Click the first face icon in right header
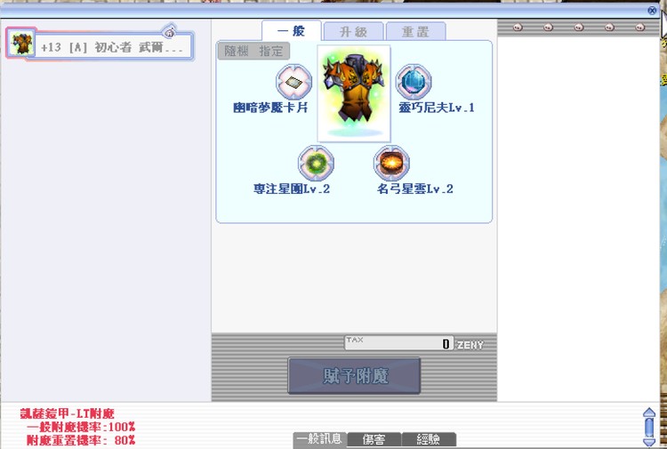The image size is (667, 449). (x=518, y=28)
